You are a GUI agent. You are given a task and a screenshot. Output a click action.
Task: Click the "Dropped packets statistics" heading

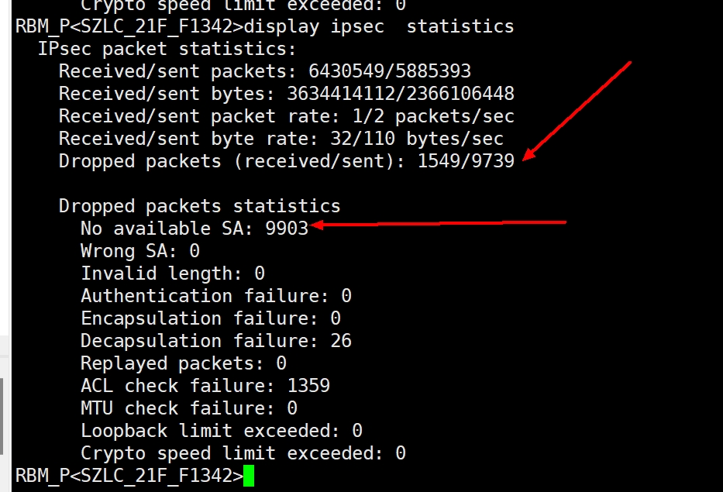tap(199, 206)
